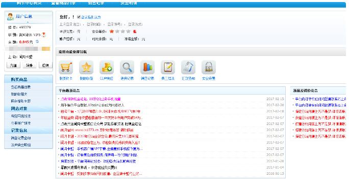Open first link under 网店对接 in sidebar
349x186 pixels.
21,116
